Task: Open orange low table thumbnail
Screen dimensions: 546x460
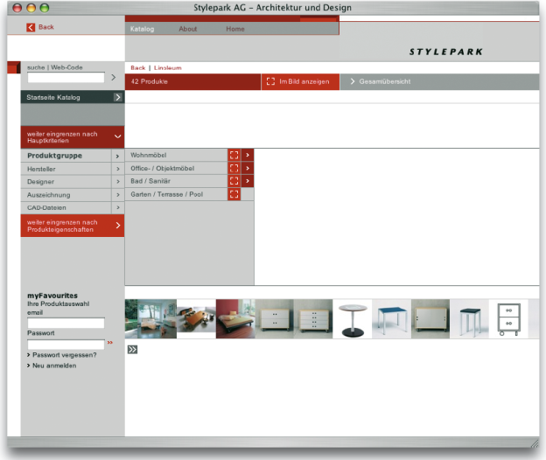Action: tap(196, 318)
